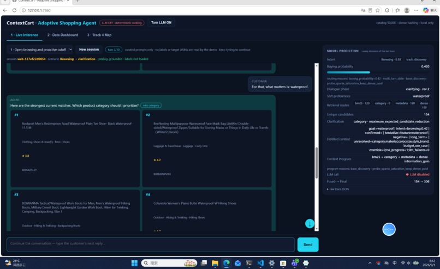This screenshot has height=269, width=440.
Task: Open the Terminal from the taskbar
Action: [249, 263]
